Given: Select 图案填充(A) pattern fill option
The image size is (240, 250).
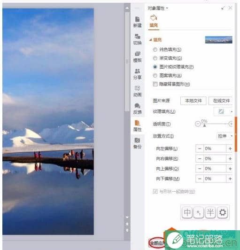Looking at the screenshot, I should [x=167, y=75].
